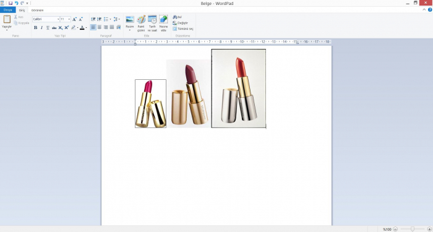This screenshot has width=433, height=232.
Task: Click the Kopyala copy button
Action: [22, 23]
